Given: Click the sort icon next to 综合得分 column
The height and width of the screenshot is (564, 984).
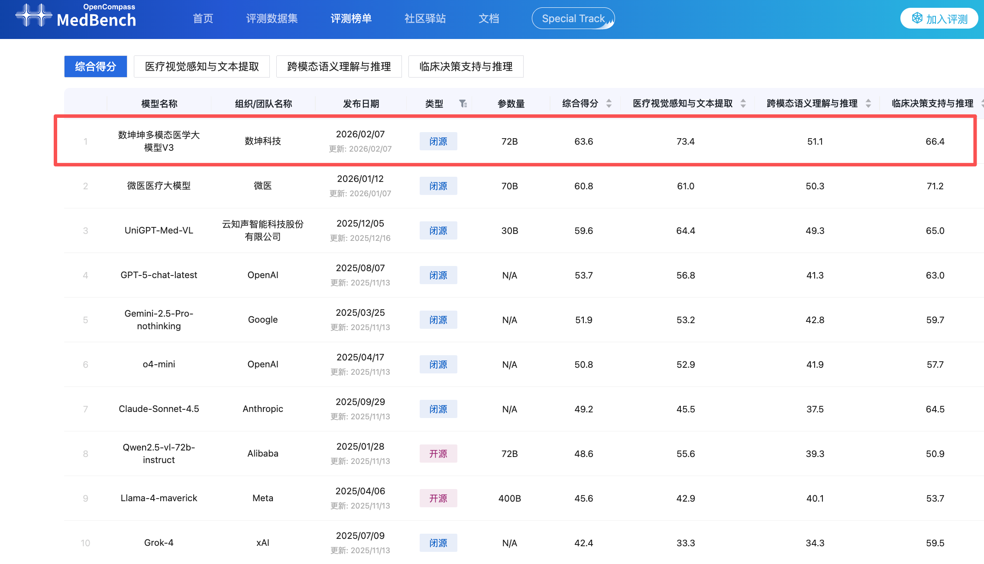Looking at the screenshot, I should click(x=609, y=104).
